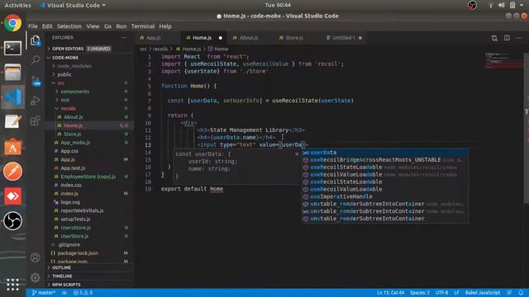The height and width of the screenshot is (297, 529).
Task: Click the code minimap
Action: pyautogui.click(x=504, y=60)
